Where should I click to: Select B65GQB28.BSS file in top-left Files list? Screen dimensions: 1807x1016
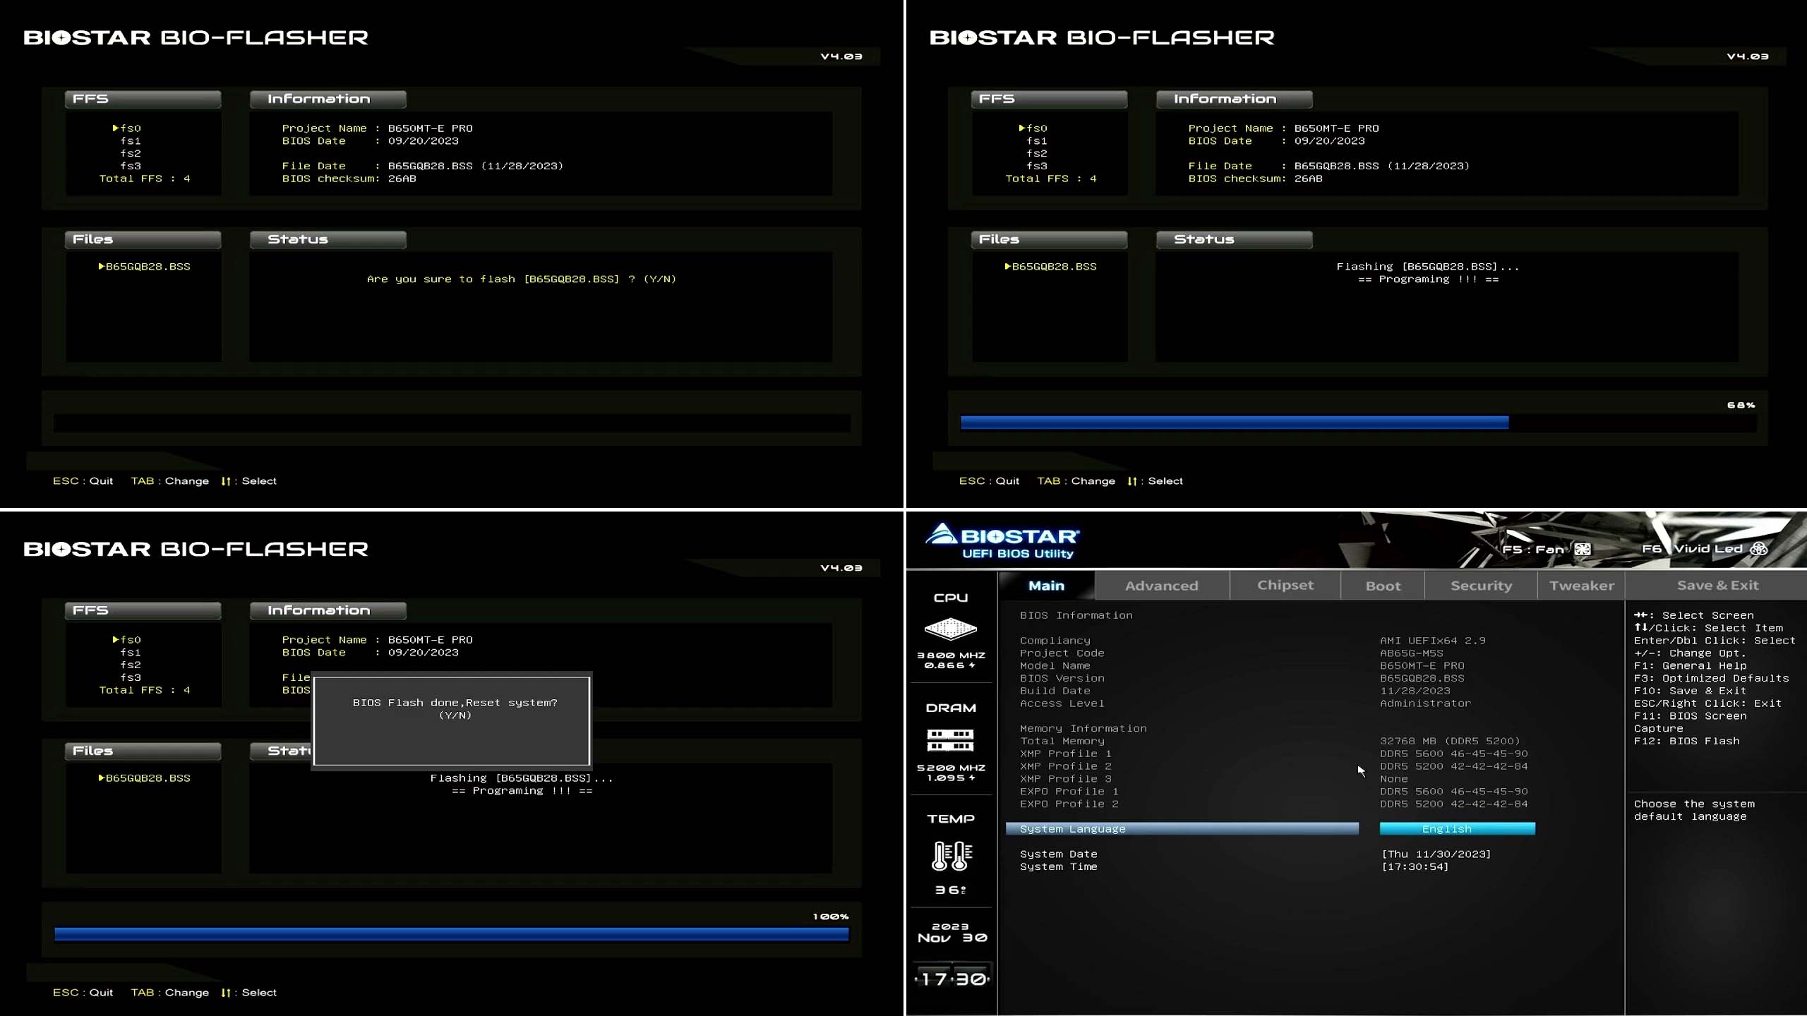point(147,267)
